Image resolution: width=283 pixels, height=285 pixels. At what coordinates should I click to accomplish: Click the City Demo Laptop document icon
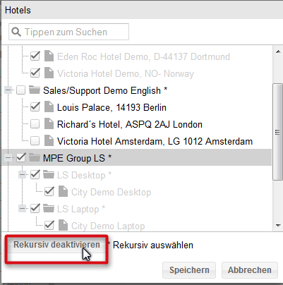pyautogui.click(x=63, y=225)
